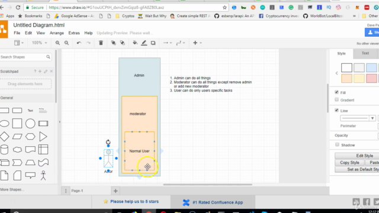Select the triangle shape in palette
Image resolution: width=379 pixels, height=213 pixels.
[x=43, y=137]
